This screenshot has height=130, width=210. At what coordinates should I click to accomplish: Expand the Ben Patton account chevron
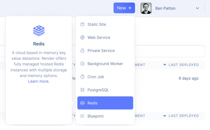197,8
